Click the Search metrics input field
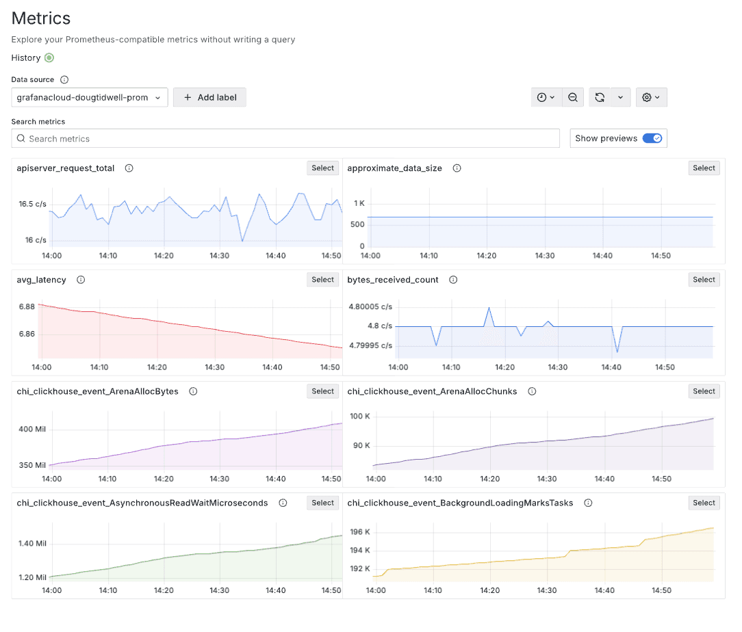Image resolution: width=742 pixels, height=632 pixels. [287, 138]
